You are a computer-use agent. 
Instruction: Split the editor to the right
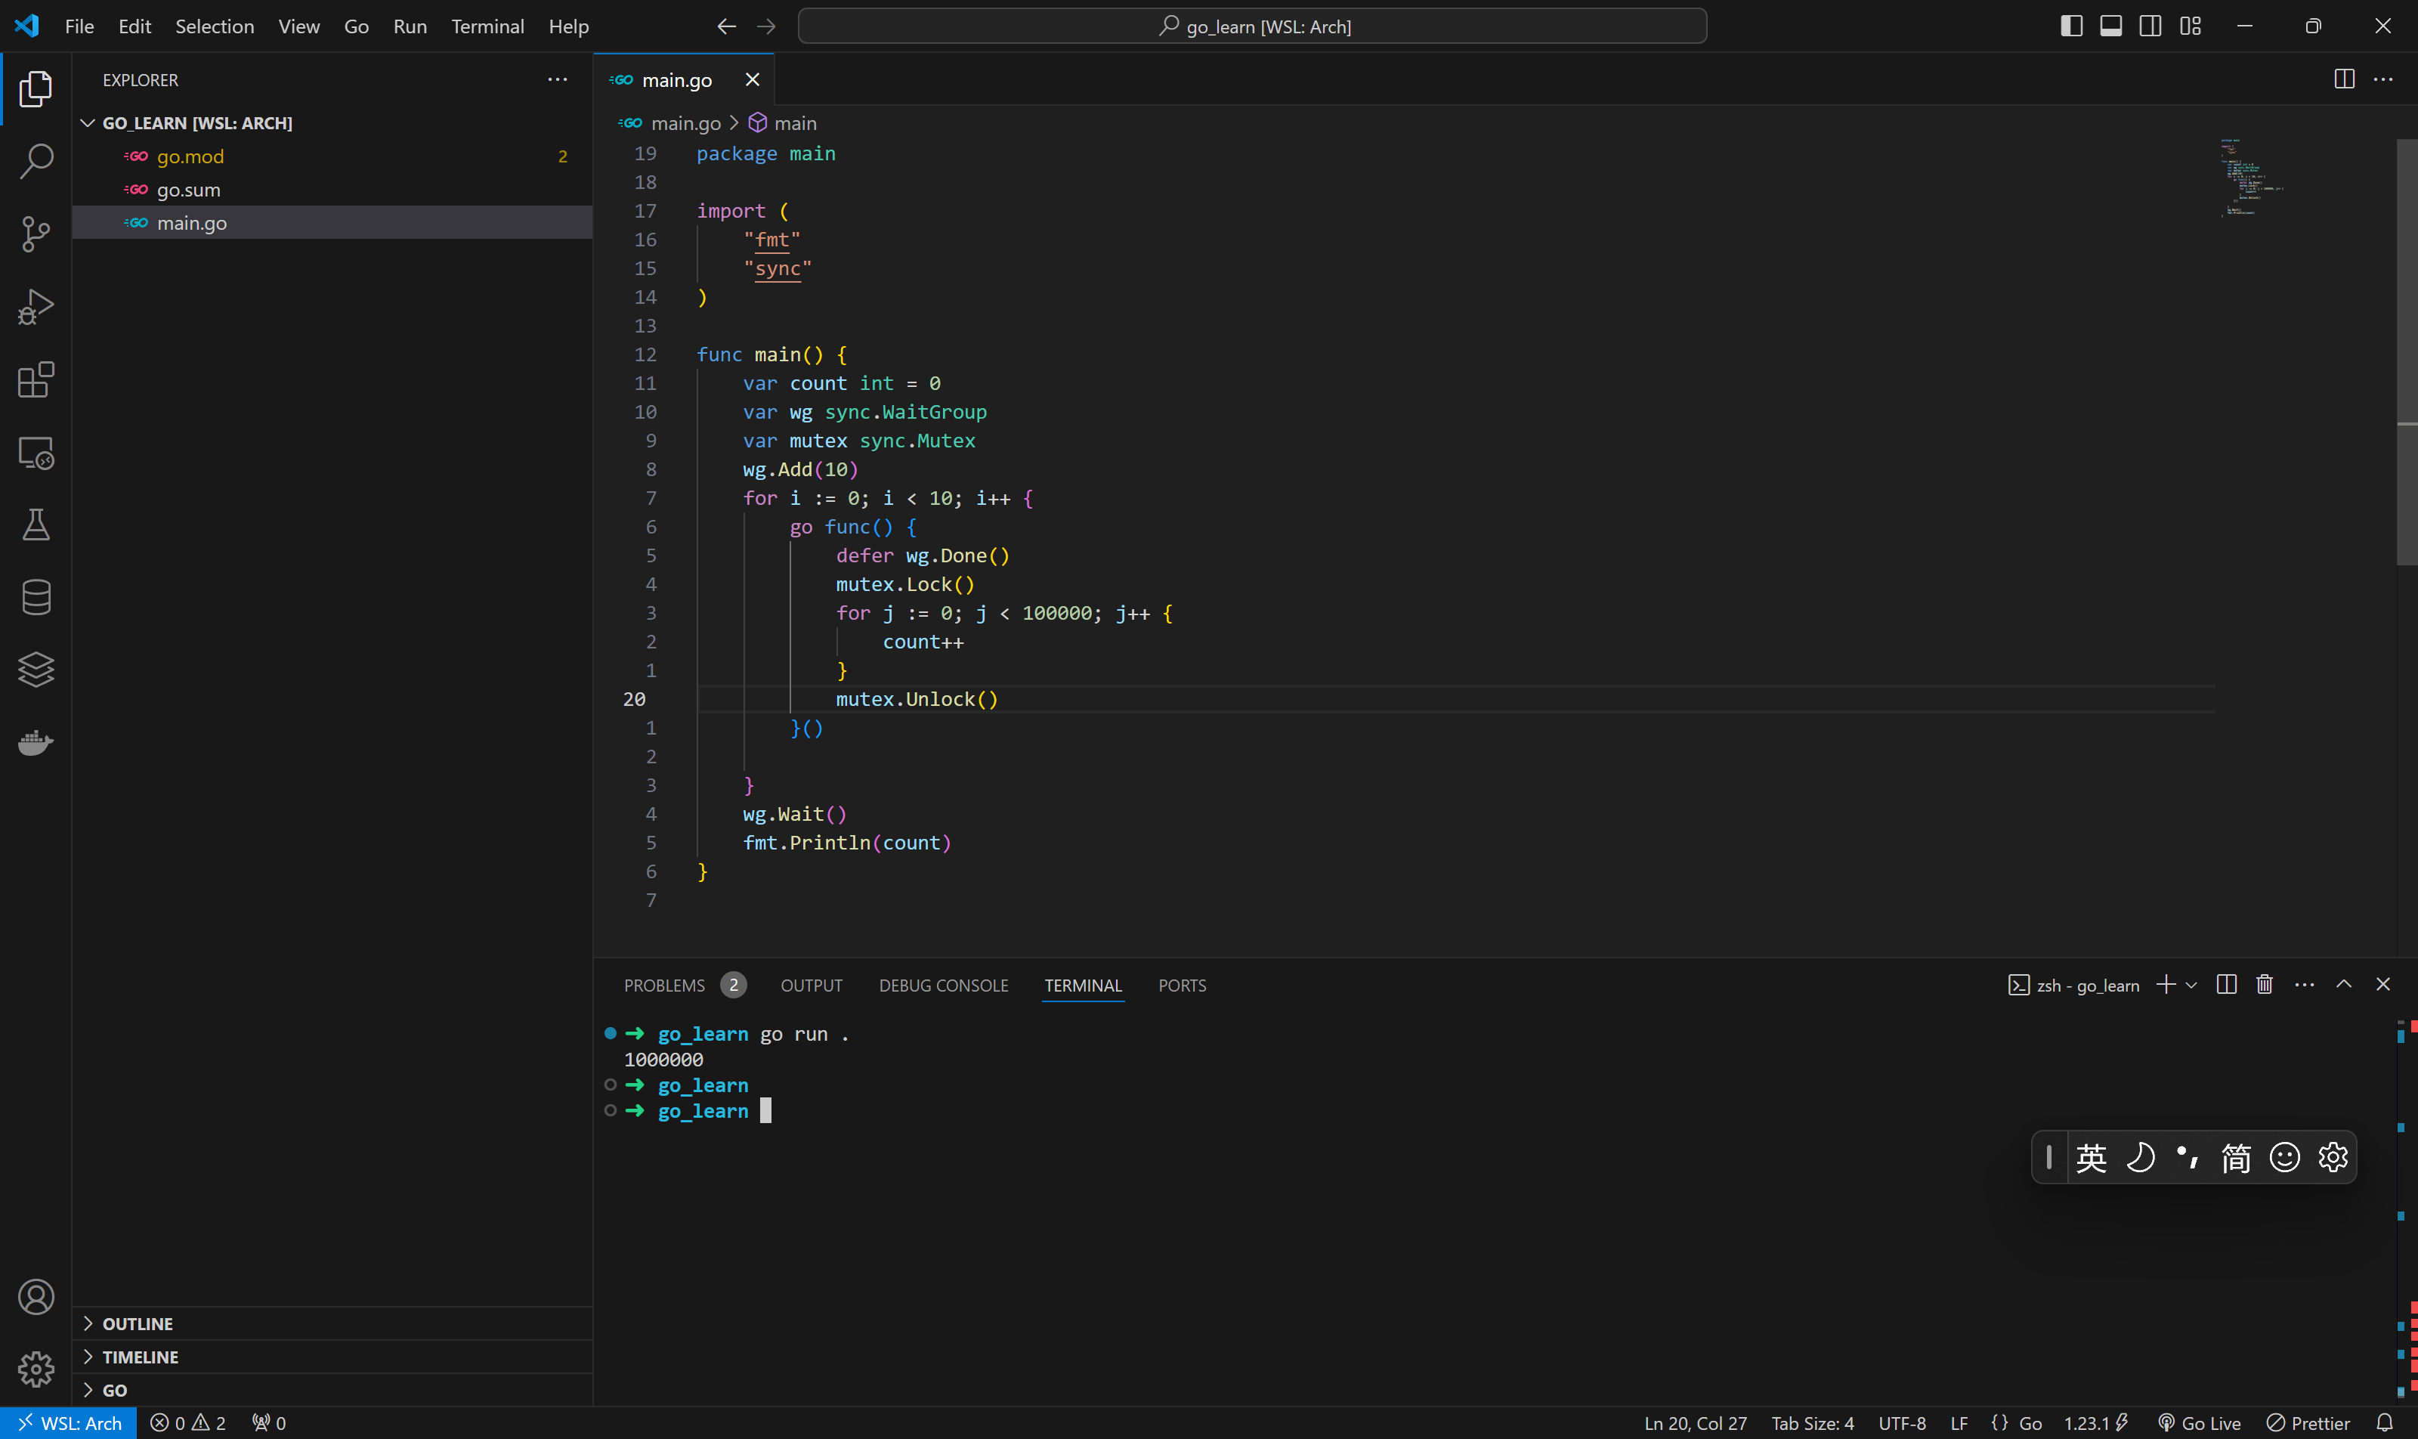(2343, 79)
